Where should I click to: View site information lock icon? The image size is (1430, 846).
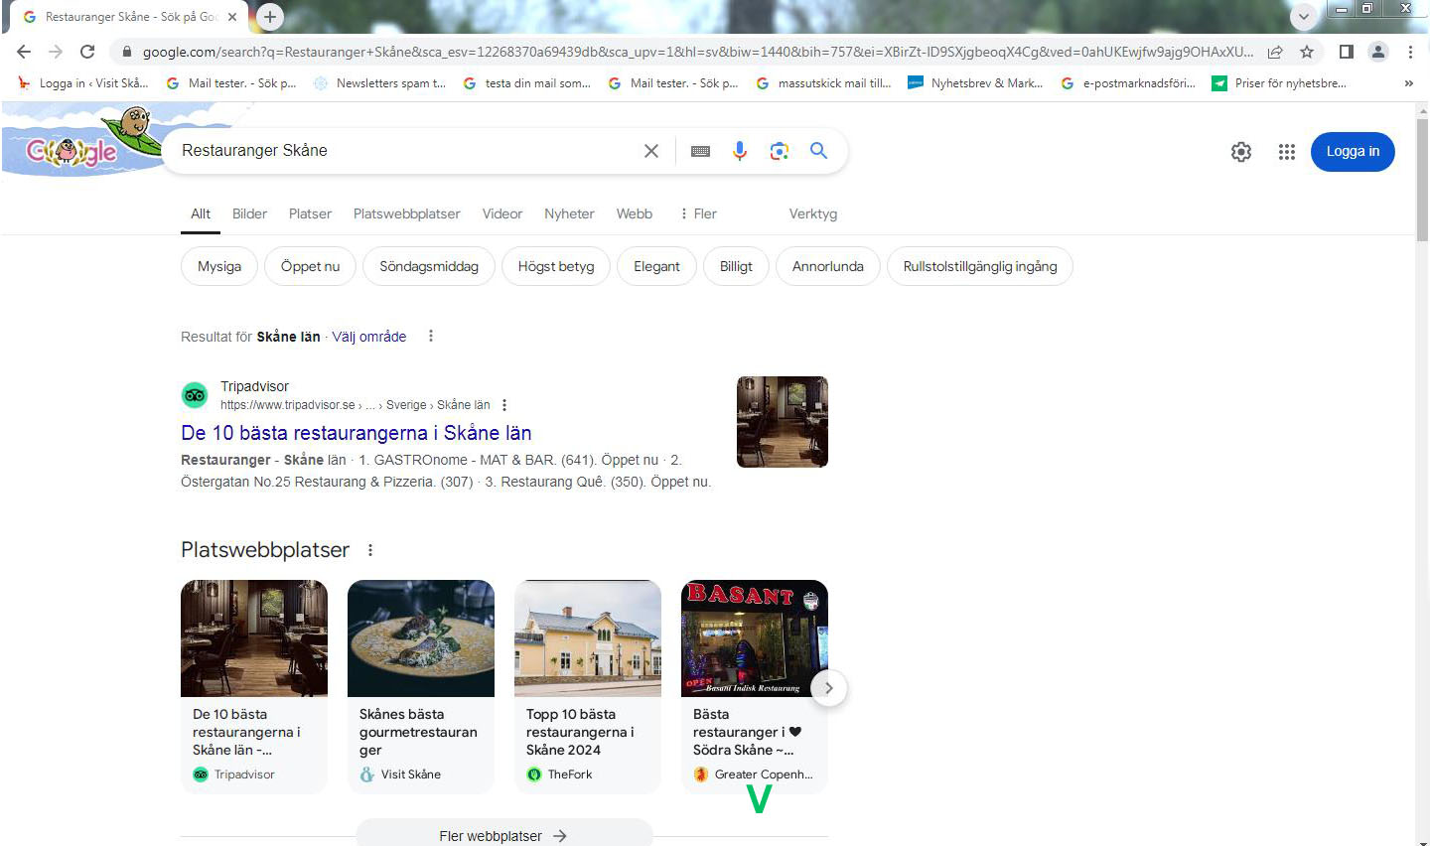tap(126, 52)
